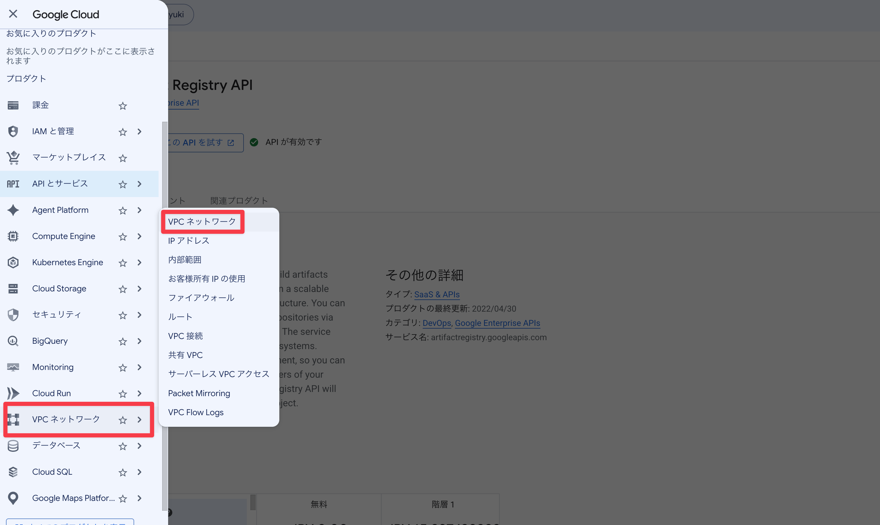Click the API とサービス API icon
Image resolution: width=880 pixels, height=525 pixels.
(13, 184)
